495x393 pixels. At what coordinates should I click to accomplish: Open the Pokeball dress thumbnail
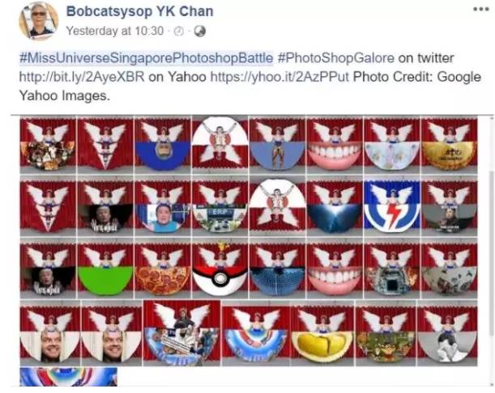click(220, 269)
